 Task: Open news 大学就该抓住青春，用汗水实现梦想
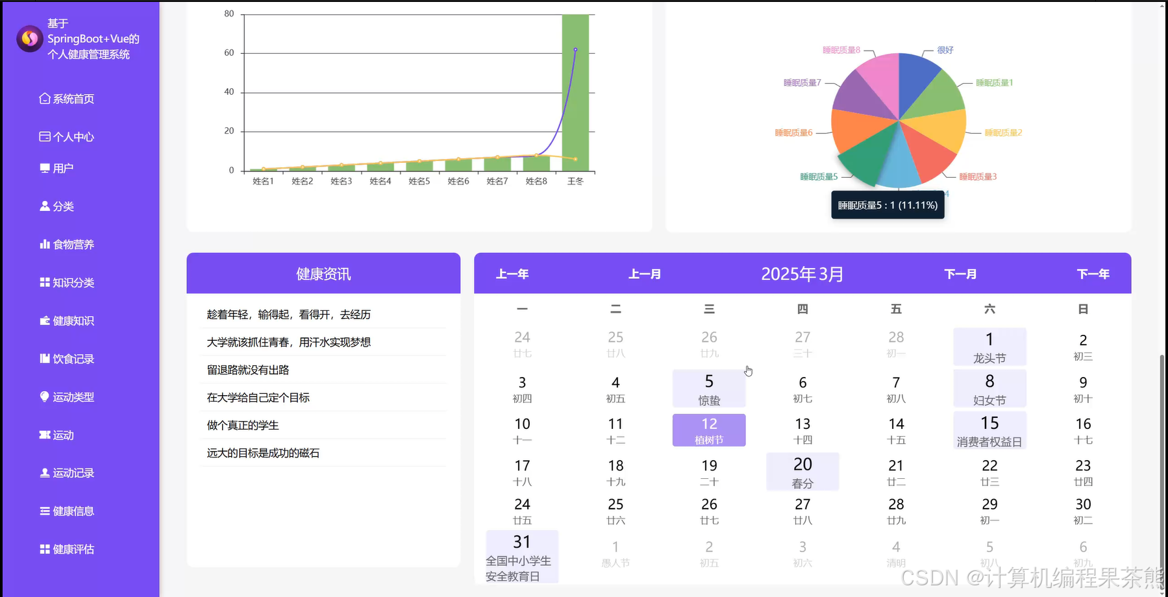(289, 342)
